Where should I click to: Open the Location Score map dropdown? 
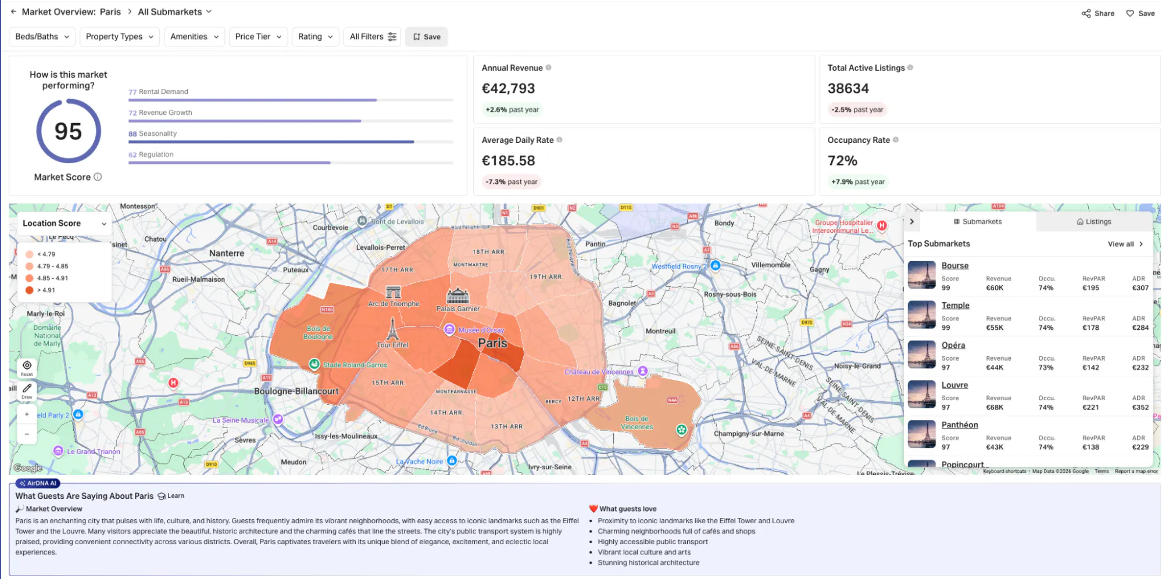pyautogui.click(x=65, y=224)
